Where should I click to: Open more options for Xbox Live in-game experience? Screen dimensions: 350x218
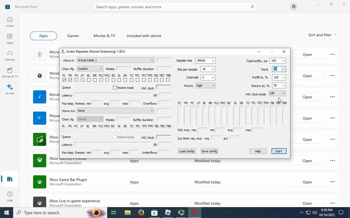click(x=332, y=203)
